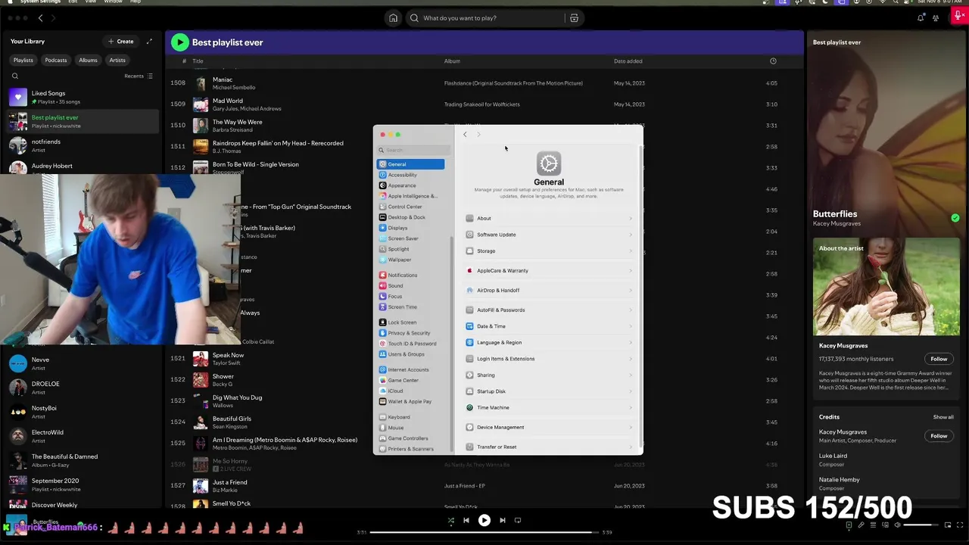Open the Spotify notifications bell icon
The width and height of the screenshot is (969, 545).
pos(921,18)
